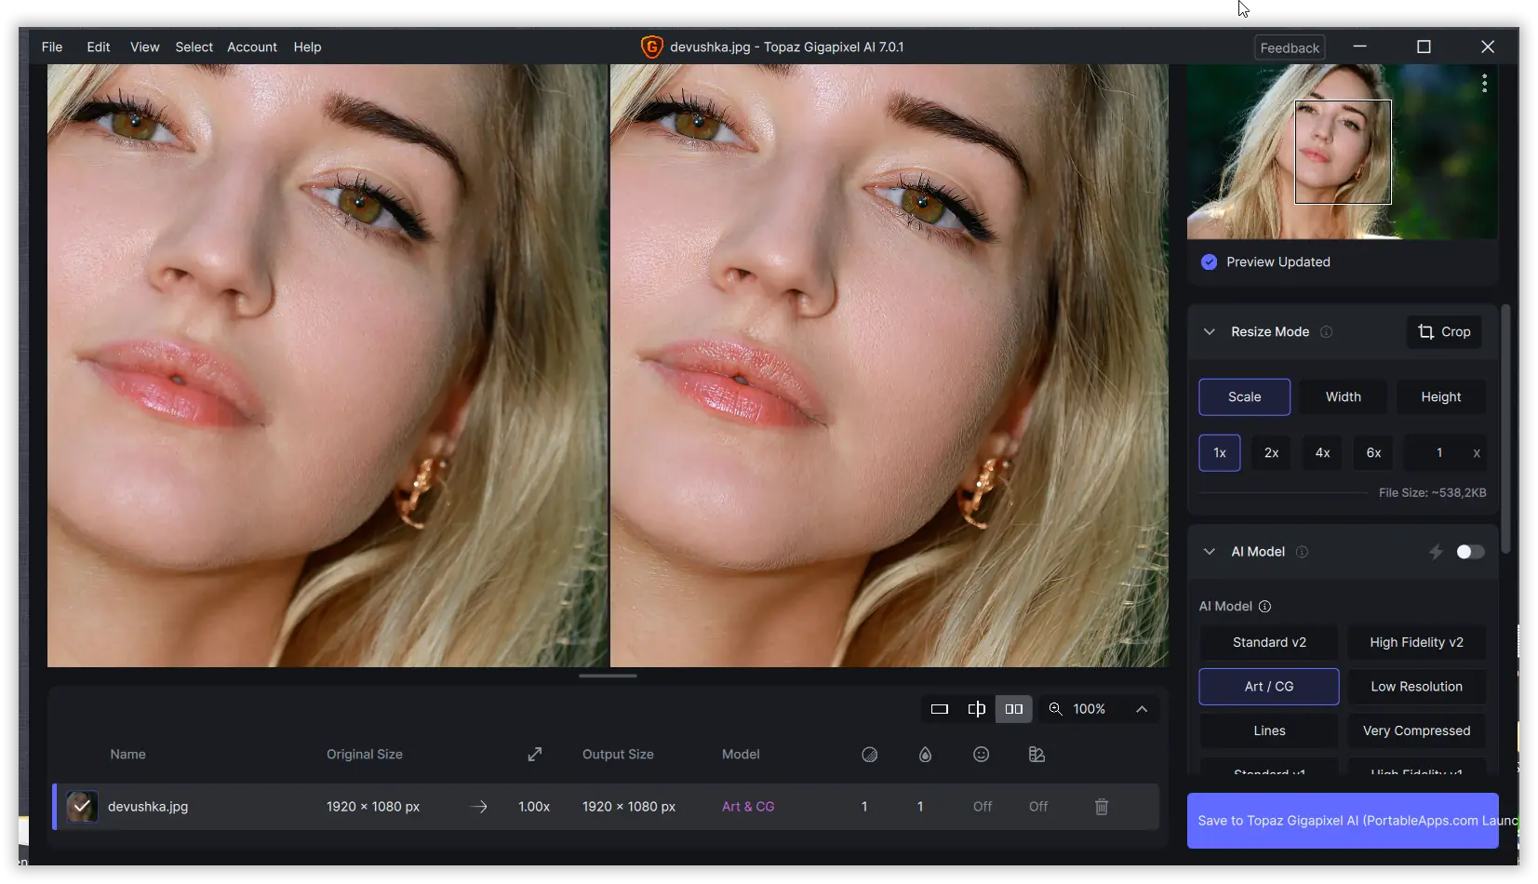Click the face recovery smiley column icon
This screenshot has width=1538, height=884.
tap(981, 755)
